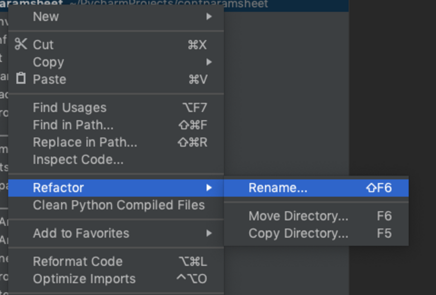Open the Copy submenu arrow

pyautogui.click(x=209, y=62)
